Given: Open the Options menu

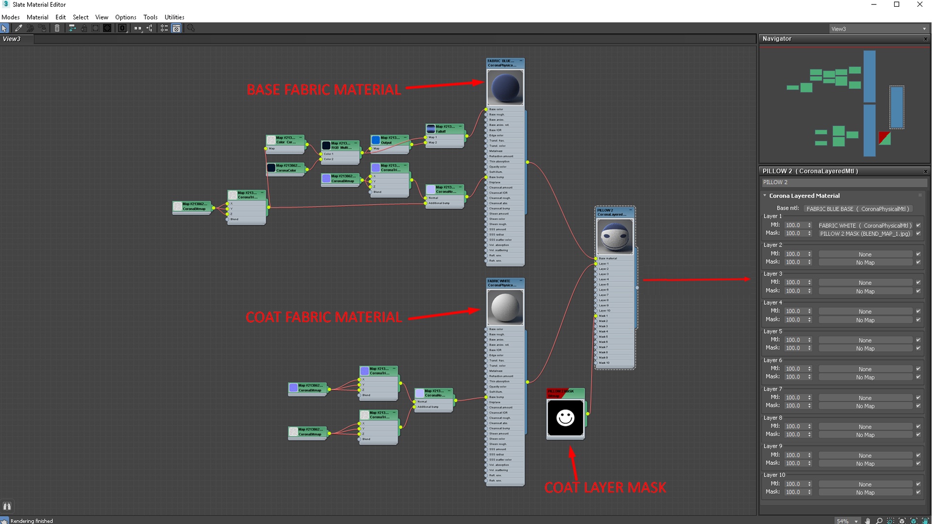Looking at the screenshot, I should 126,17.
